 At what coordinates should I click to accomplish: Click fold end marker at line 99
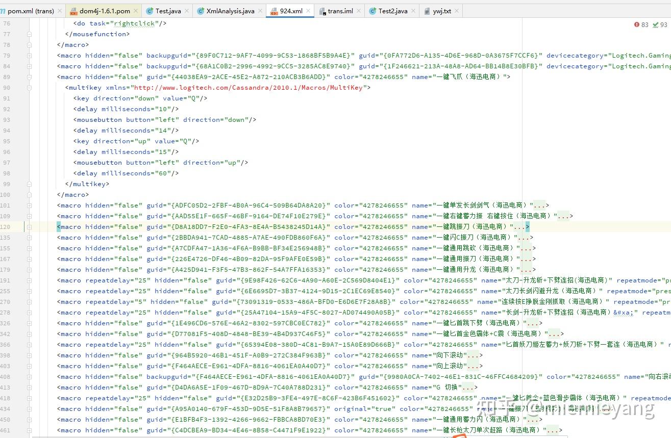click(29, 184)
